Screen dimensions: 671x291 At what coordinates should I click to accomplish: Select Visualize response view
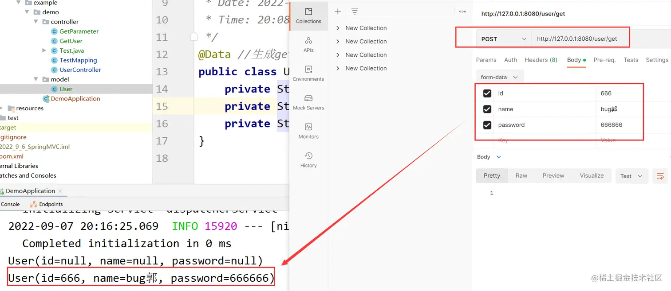tap(592, 175)
